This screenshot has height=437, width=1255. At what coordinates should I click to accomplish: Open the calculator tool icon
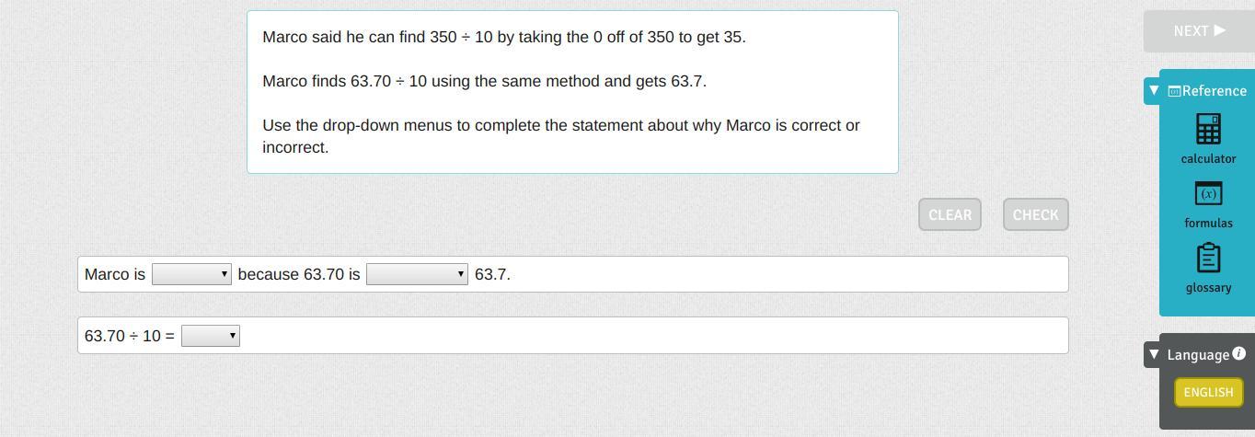pyautogui.click(x=1208, y=130)
